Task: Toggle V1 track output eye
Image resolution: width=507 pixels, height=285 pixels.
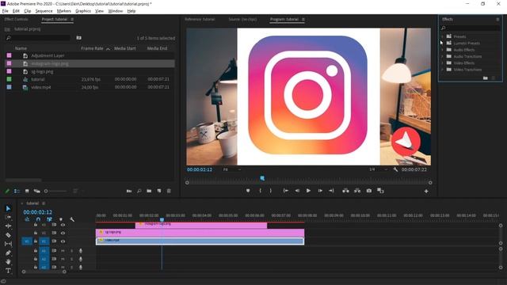Action: [x=63, y=241]
